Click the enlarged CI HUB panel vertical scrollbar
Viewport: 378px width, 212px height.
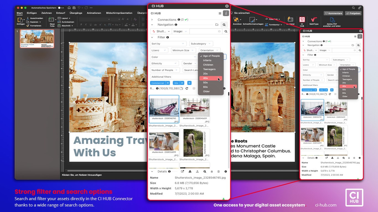229,94
